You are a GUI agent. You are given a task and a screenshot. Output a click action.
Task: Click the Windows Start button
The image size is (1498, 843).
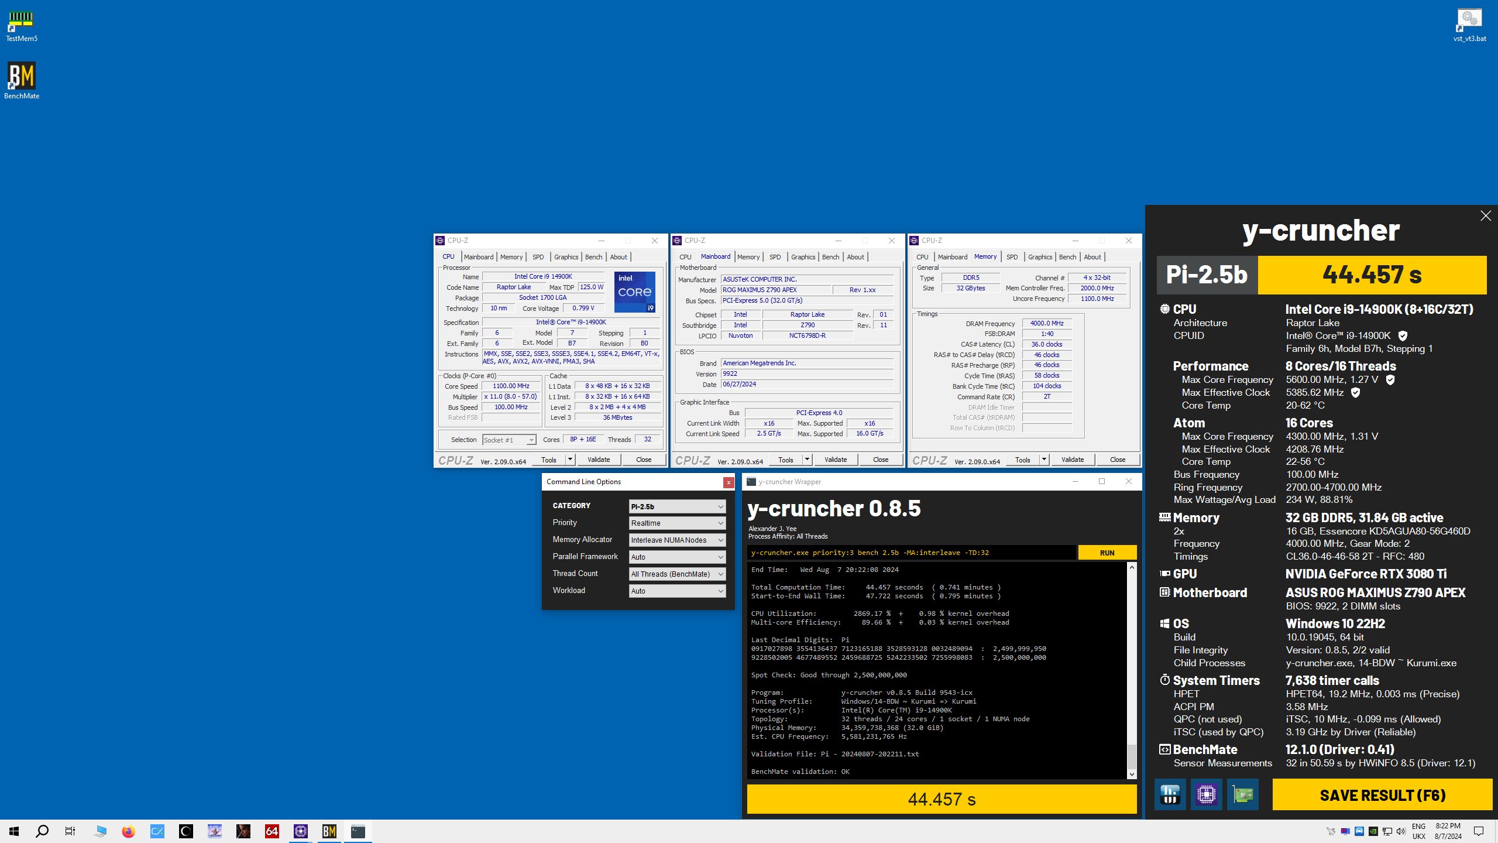(x=14, y=831)
